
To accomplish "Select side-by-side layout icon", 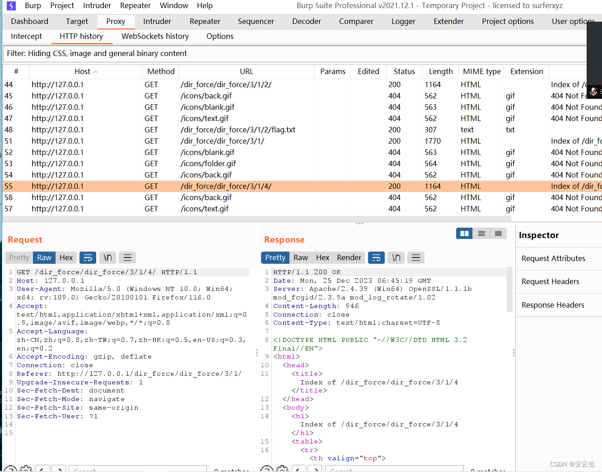I will coord(464,234).
